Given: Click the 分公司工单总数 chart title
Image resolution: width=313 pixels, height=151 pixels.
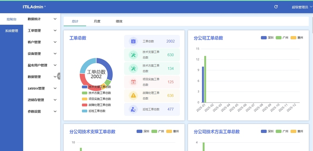Looking at the screenshot, I should (x=208, y=38).
